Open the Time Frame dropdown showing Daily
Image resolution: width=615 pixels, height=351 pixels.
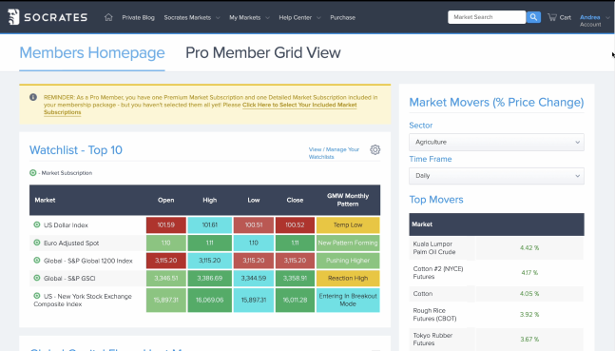[x=496, y=176]
